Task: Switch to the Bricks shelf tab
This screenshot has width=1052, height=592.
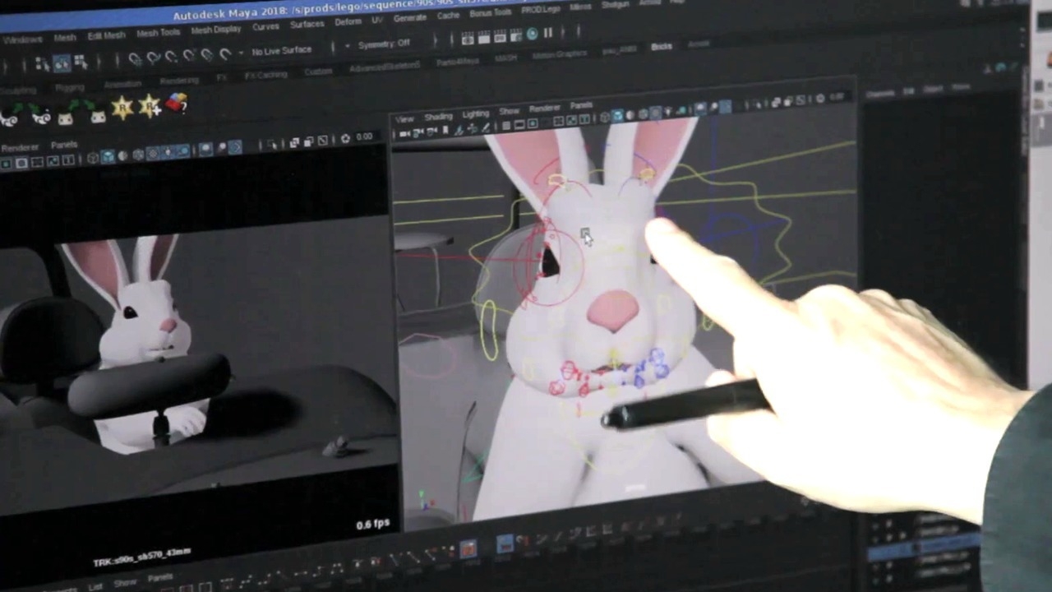Action: (662, 47)
